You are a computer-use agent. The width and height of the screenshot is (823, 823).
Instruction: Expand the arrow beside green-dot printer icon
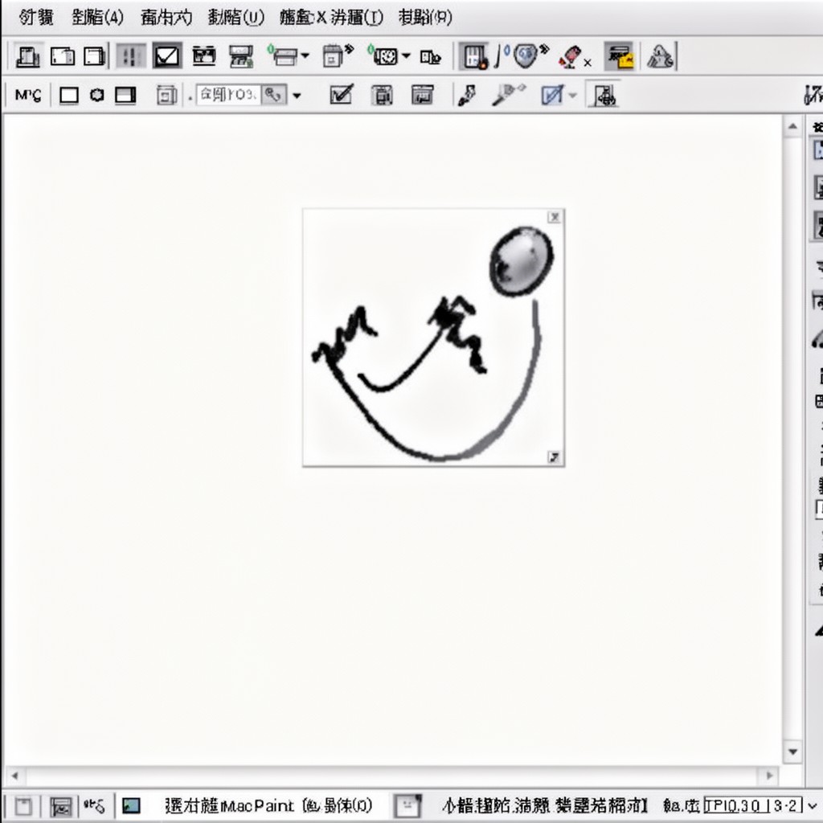305,55
